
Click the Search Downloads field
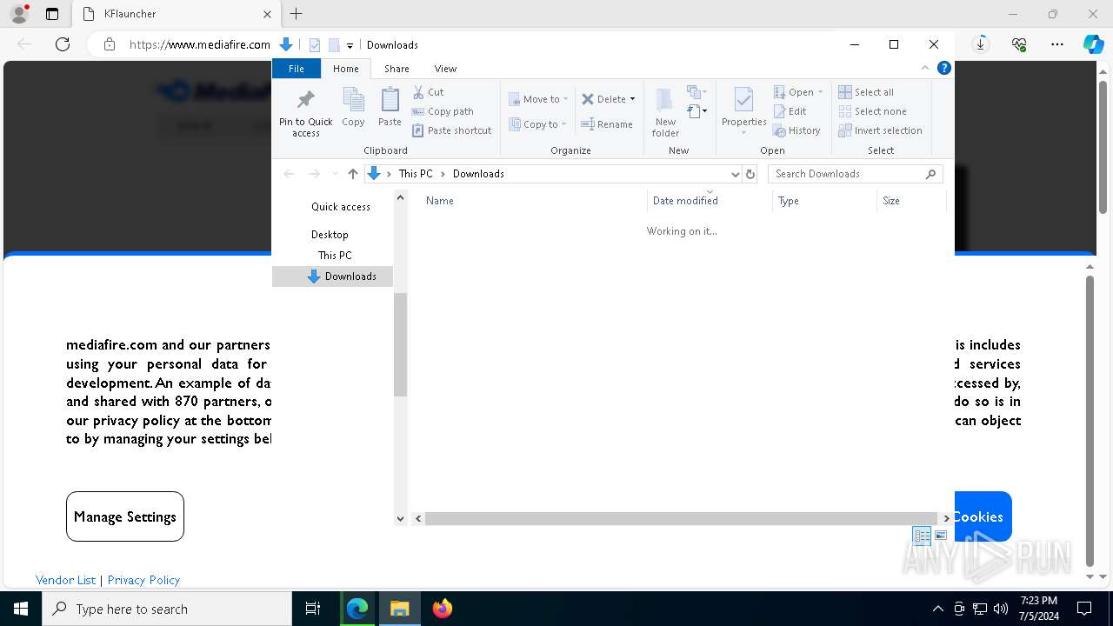[855, 174]
